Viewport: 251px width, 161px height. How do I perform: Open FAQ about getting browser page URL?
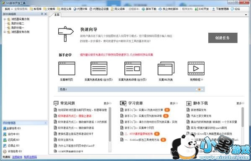coord(83,110)
